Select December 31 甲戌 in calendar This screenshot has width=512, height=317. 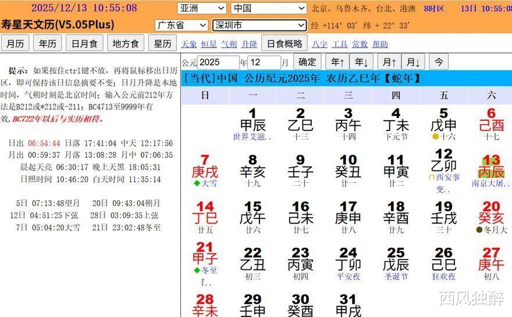pos(348,305)
